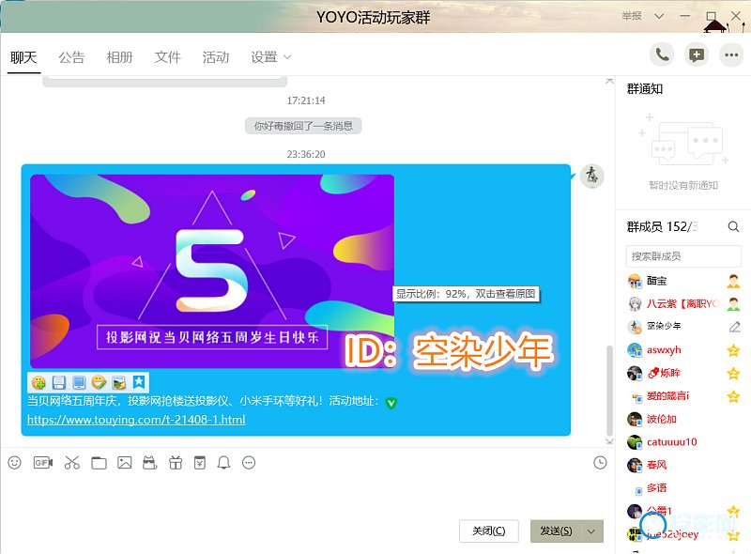Screen dimensions: 751x554
Task: Select the scissors screenshot tool
Action: pyautogui.click(x=71, y=463)
